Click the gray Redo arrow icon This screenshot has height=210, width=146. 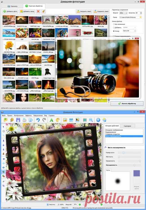coord(44,120)
